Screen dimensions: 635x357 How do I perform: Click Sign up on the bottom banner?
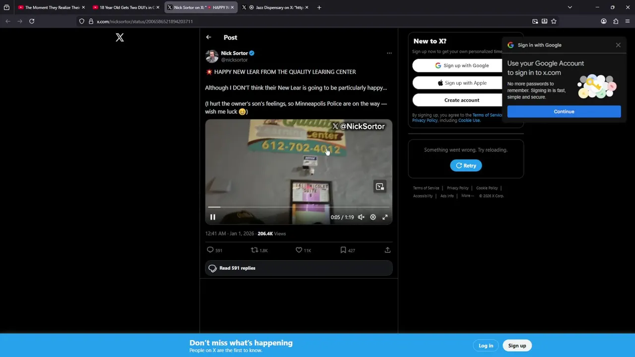click(517, 346)
